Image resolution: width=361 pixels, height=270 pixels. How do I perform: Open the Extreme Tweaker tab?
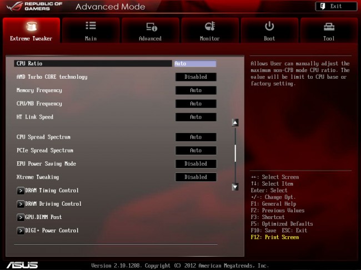(31, 30)
